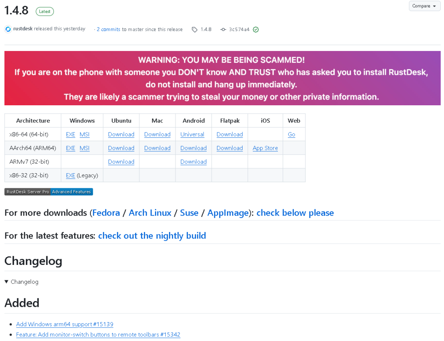Open Add Windows arm64 support #15139
The image size is (444, 341).
pos(65,324)
